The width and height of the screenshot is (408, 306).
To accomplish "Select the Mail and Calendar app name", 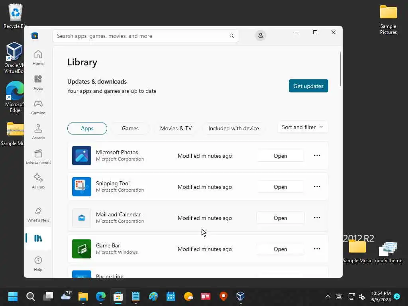I will tap(118, 214).
